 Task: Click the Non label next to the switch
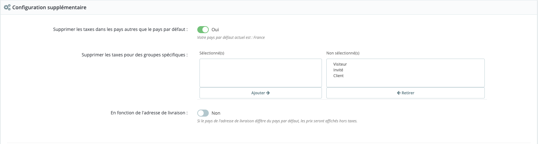(216, 113)
